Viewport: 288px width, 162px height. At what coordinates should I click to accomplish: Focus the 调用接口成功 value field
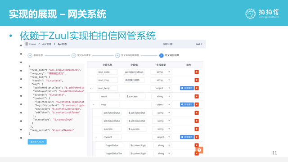[x=134, y=80]
